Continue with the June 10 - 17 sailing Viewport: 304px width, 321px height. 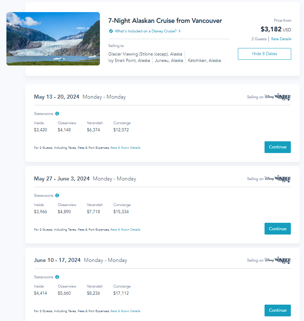pos(277,310)
